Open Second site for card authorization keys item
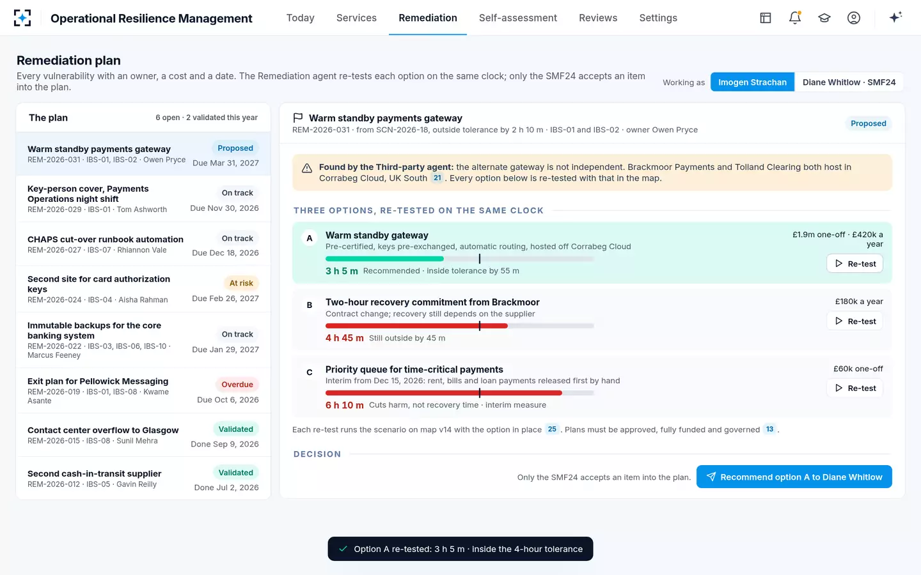This screenshot has width=921, height=575. point(143,289)
